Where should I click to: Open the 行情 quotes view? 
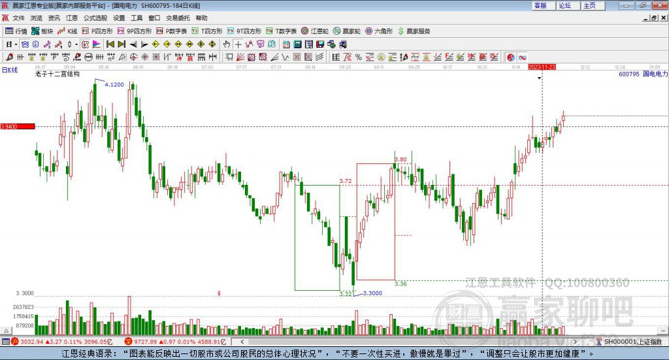[16, 31]
